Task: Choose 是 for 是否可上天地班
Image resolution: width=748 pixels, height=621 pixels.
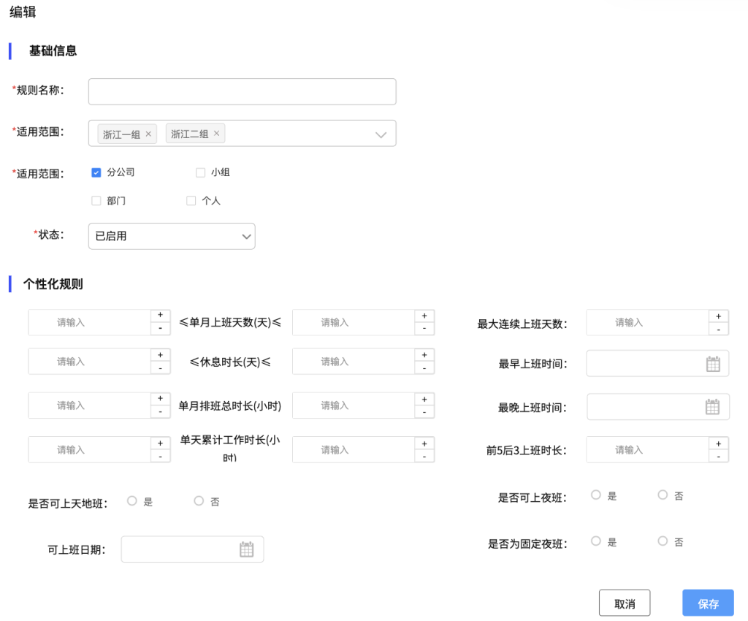Action: pyautogui.click(x=132, y=501)
